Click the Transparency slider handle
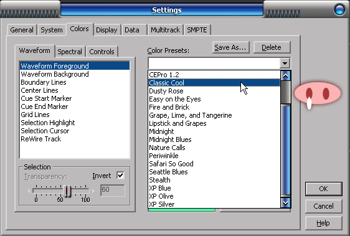Screen dimensions: 350x236 67,191
